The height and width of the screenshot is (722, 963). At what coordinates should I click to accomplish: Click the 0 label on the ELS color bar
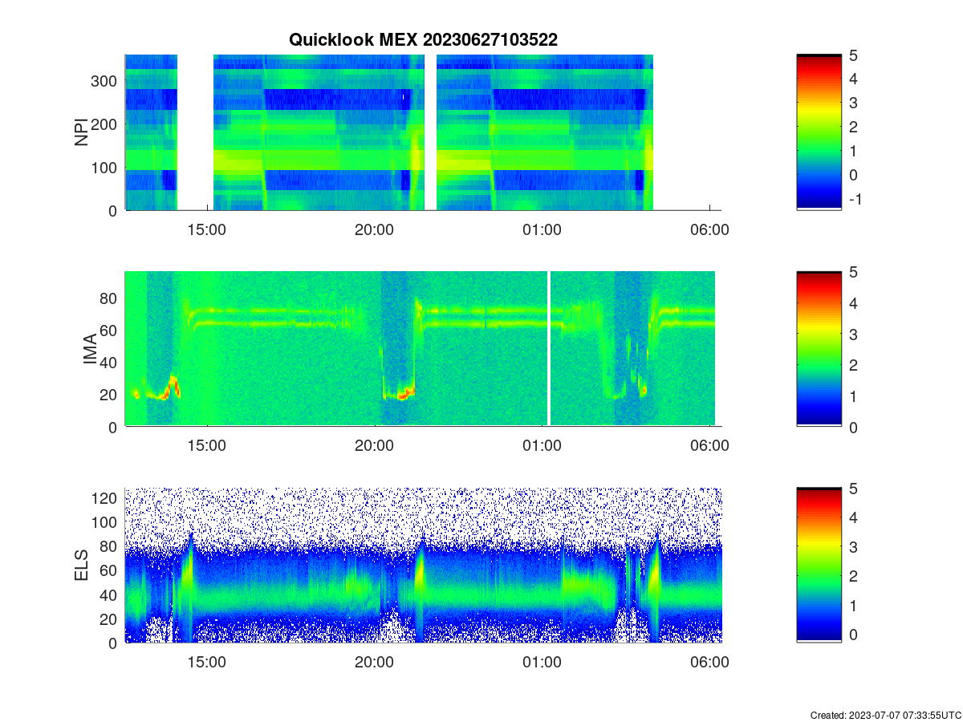click(x=855, y=635)
